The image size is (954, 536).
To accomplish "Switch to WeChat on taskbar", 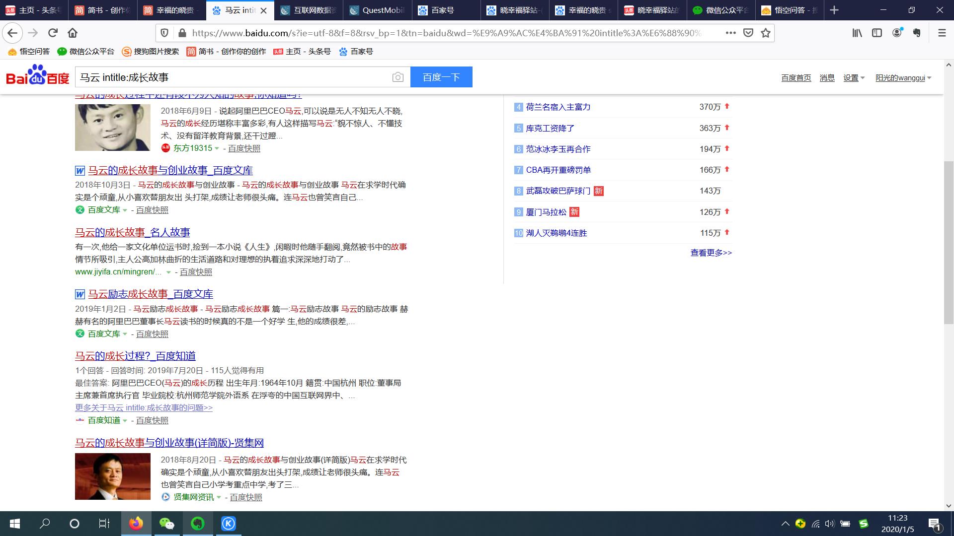I will 167,524.
